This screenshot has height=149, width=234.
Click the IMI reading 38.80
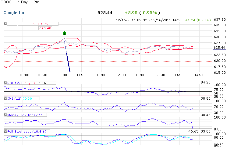click(x=206, y=98)
